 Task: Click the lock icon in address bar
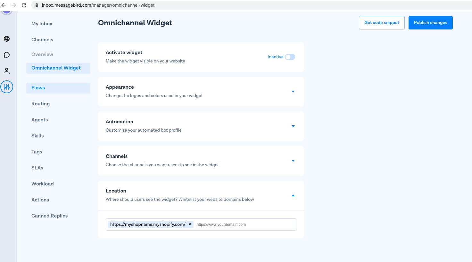[x=37, y=5]
